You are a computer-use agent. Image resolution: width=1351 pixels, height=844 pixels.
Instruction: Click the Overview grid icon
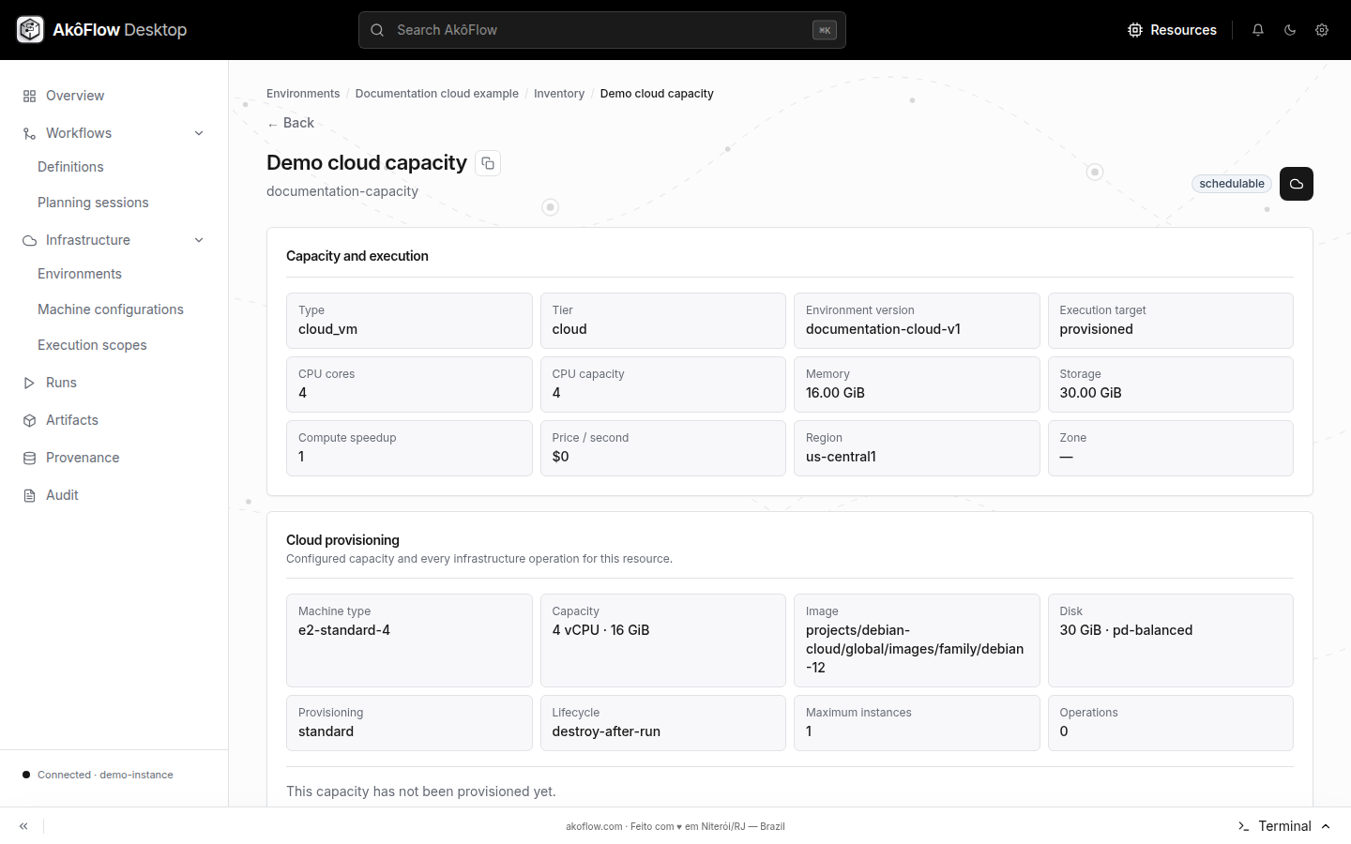[29, 96]
